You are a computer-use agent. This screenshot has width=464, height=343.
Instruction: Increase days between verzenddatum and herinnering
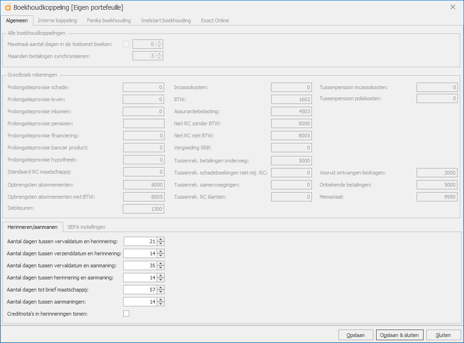coord(161,252)
